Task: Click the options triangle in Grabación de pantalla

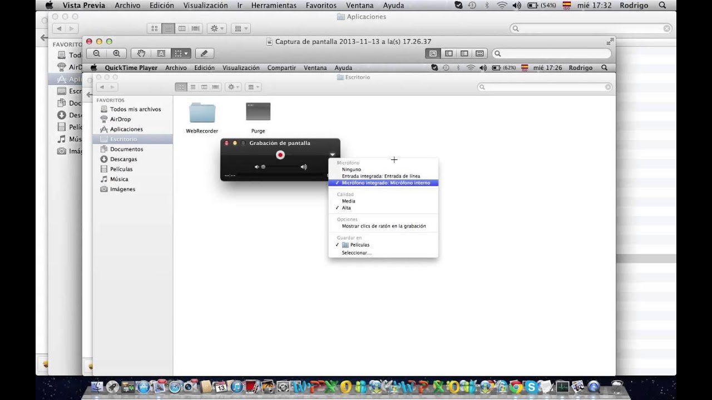Action: pyautogui.click(x=332, y=155)
